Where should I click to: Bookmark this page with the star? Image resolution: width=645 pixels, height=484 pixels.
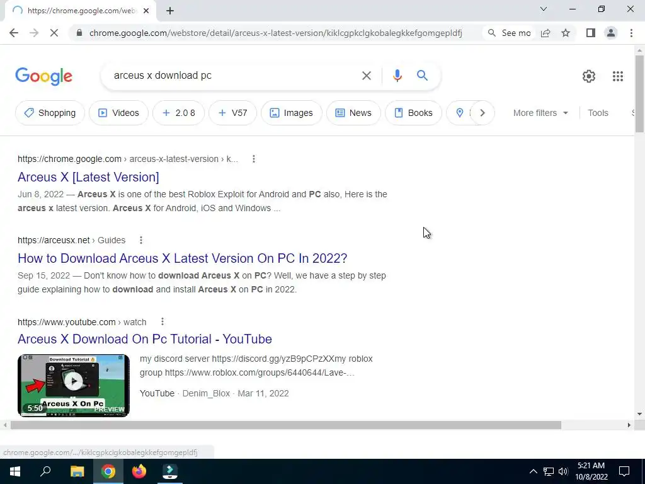pyautogui.click(x=566, y=33)
